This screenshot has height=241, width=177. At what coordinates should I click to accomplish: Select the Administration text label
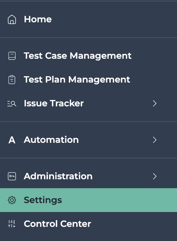(x=58, y=176)
